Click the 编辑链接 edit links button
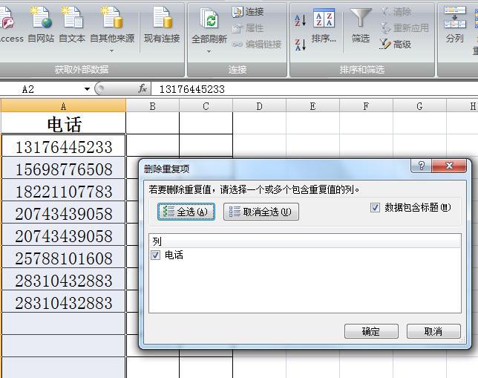 (x=257, y=45)
